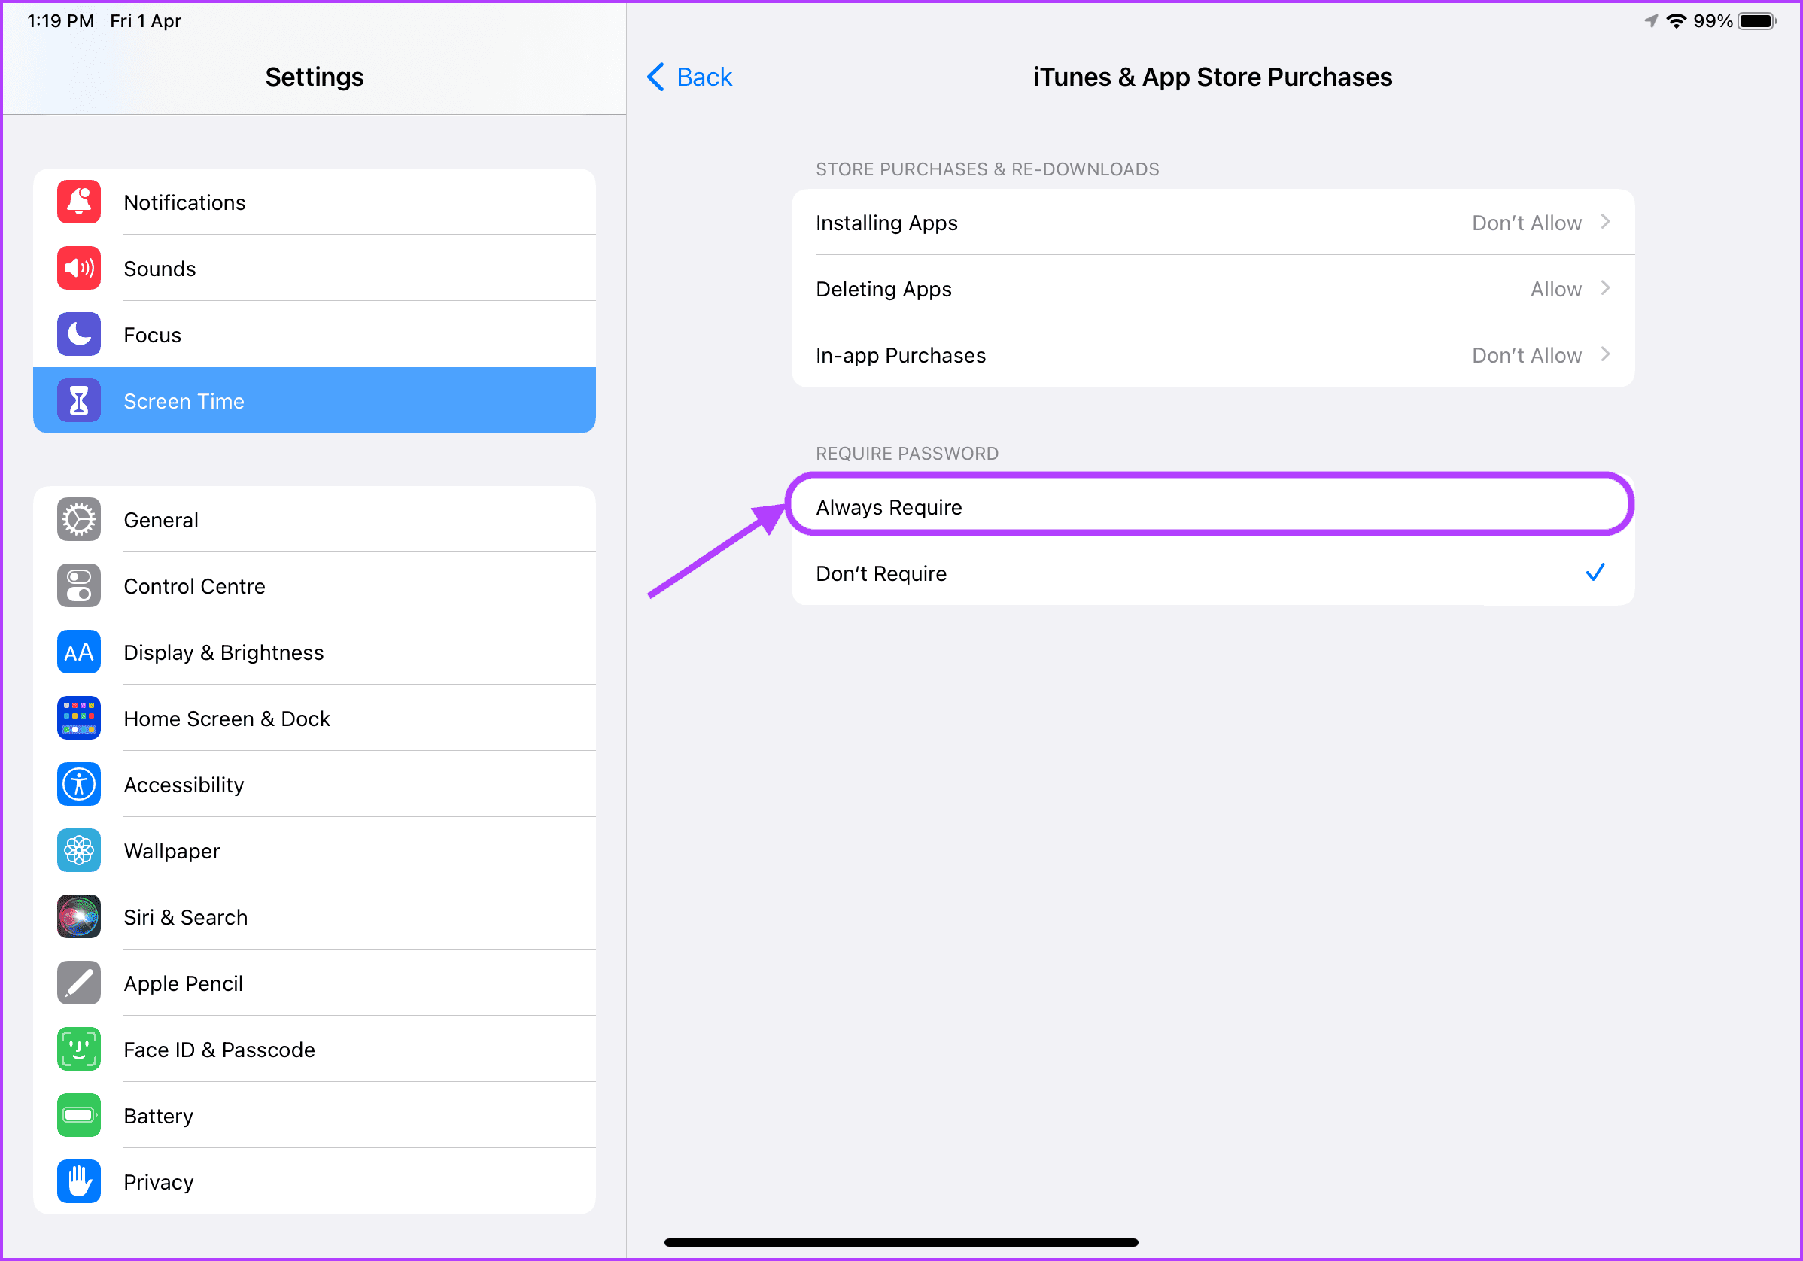
Task: Tap the Wallpaper flower icon
Action: click(x=78, y=850)
